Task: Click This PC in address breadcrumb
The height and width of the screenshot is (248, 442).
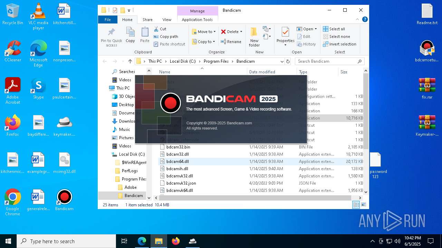Action: coord(155,61)
